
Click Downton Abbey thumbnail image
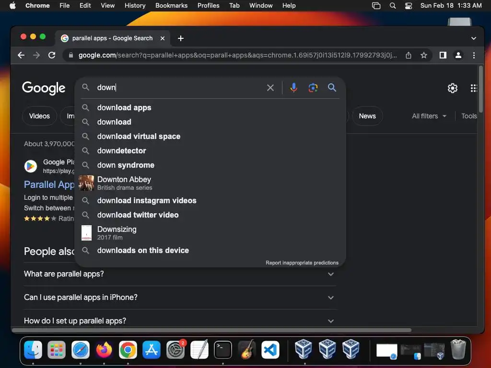[86, 183]
